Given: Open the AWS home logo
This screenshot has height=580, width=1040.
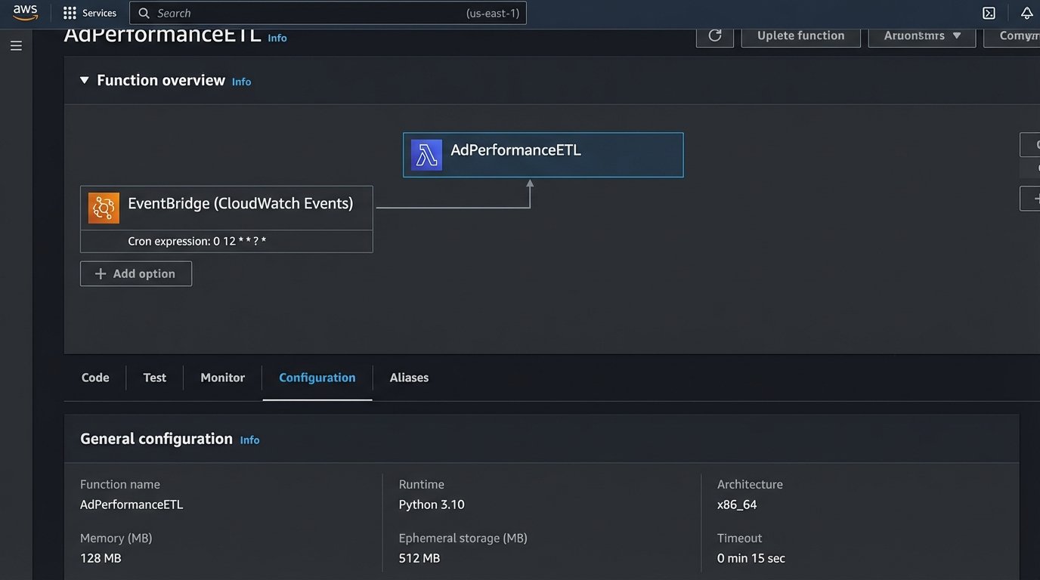Looking at the screenshot, I should tap(25, 13).
